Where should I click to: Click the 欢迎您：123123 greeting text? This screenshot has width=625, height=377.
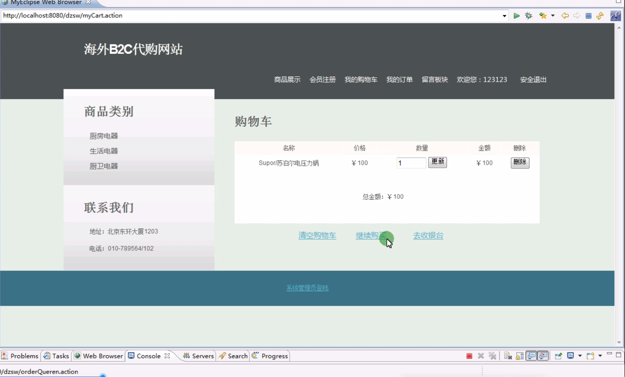(x=482, y=79)
